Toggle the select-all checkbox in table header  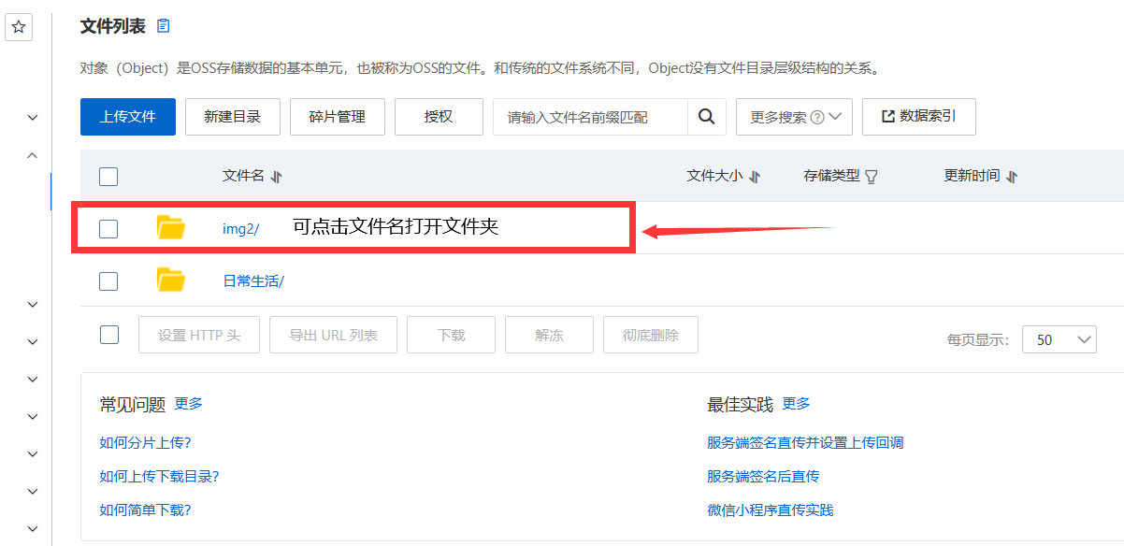[108, 177]
